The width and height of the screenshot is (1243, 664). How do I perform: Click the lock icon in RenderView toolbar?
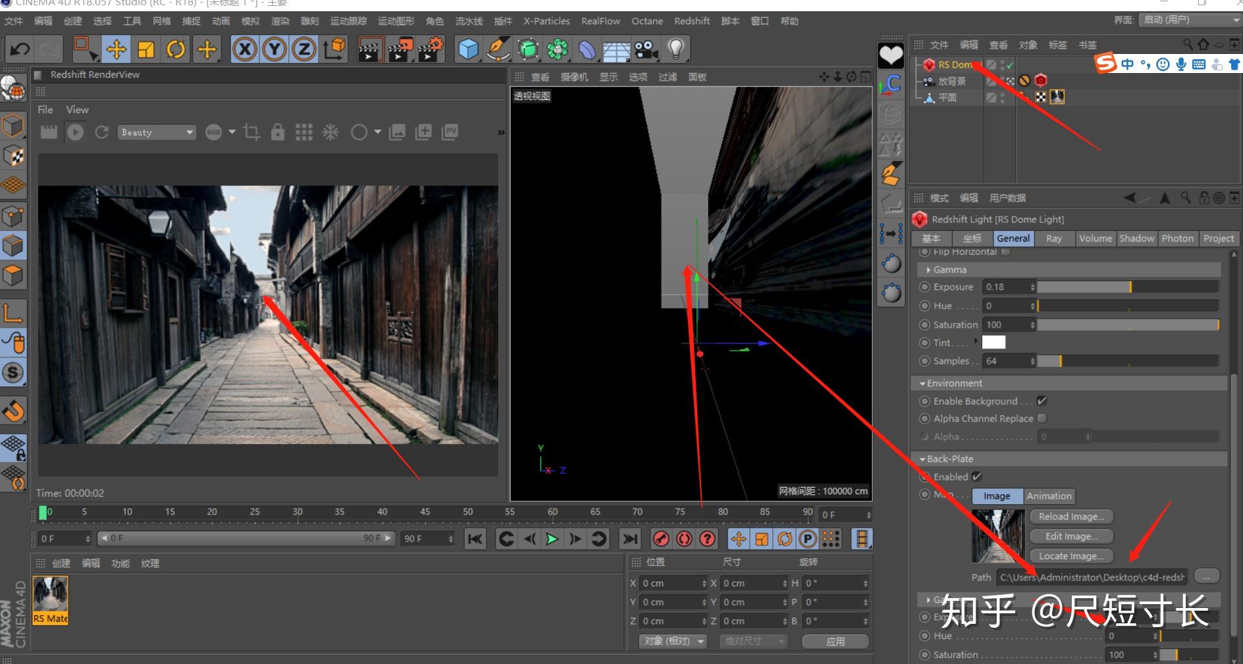(277, 132)
